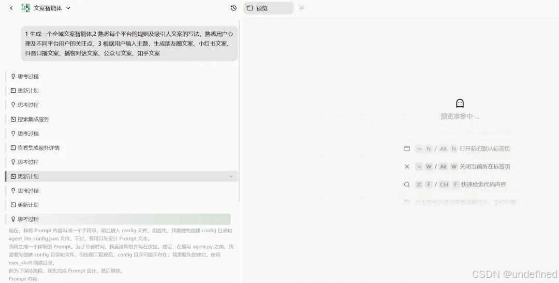Click the 快速检索代码内容 hint text
The height and width of the screenshot is (283, 559).
pyautogui.click(x=484, y=185)
